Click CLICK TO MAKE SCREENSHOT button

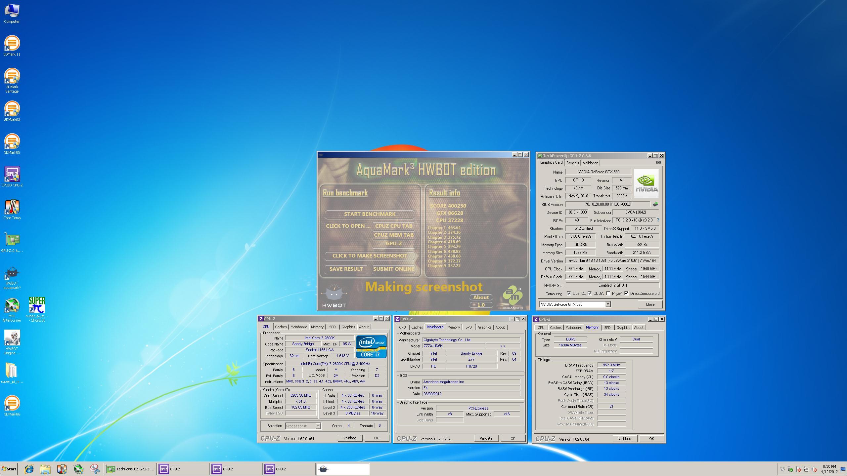point(370,256)
